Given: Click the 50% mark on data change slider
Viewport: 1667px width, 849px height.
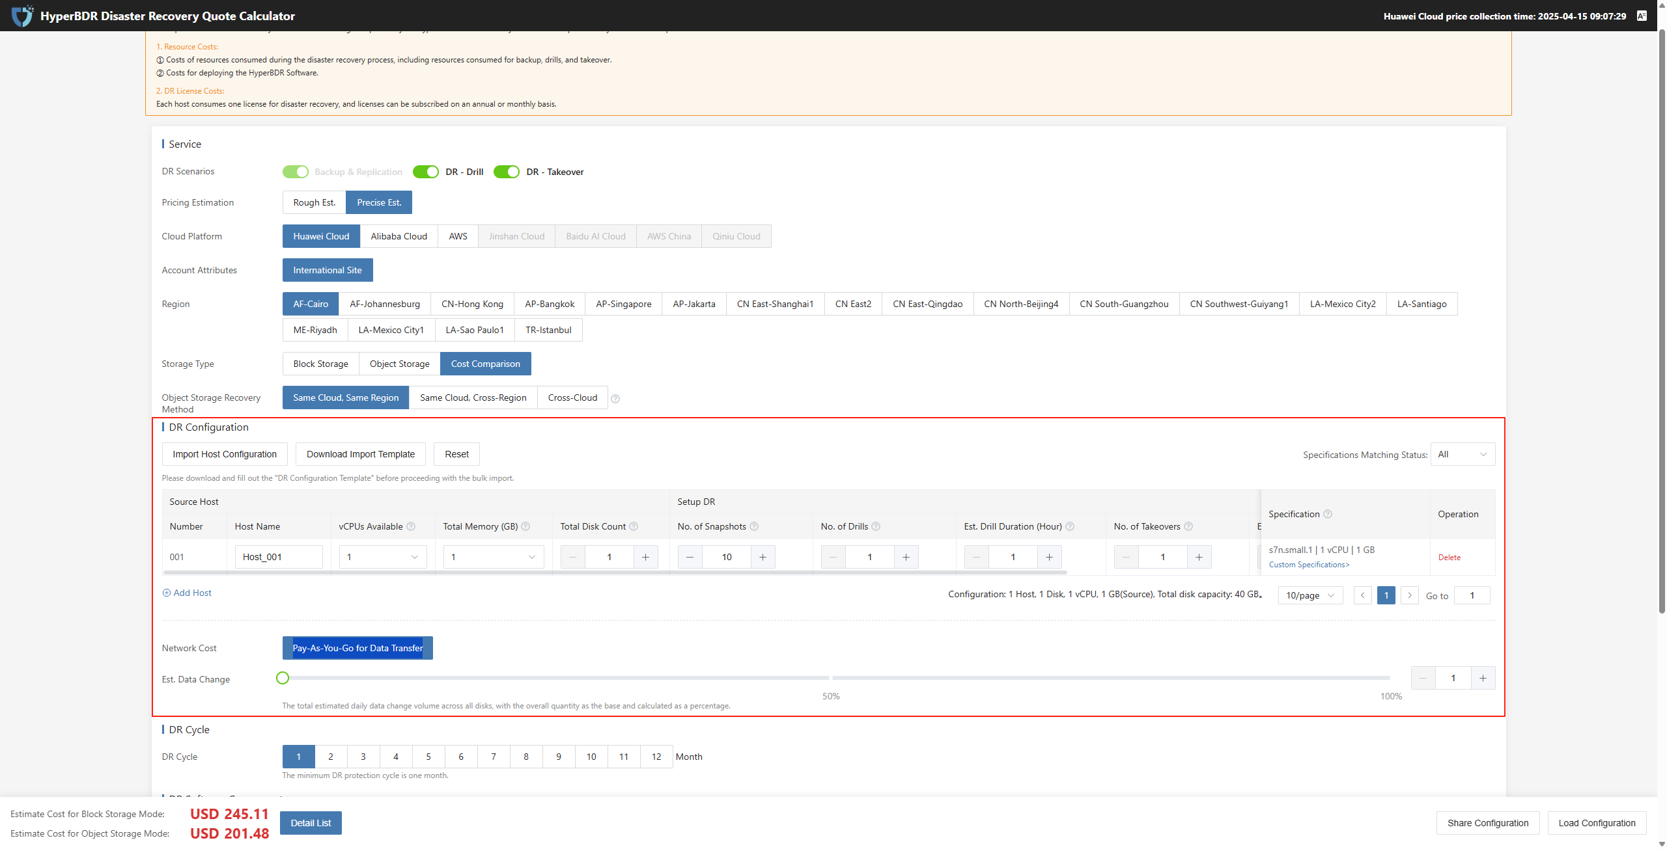Looking at the screenshot, I should tap(831, 678).
